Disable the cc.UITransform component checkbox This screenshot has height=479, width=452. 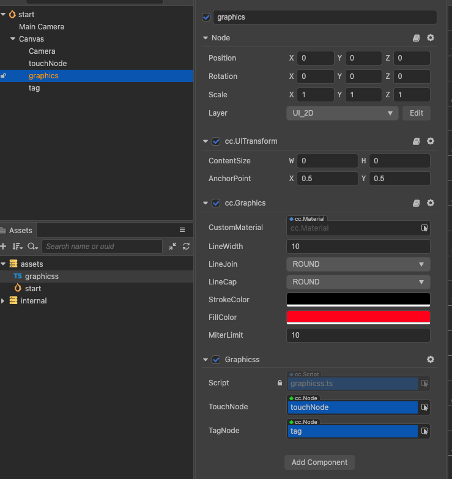(x=216, y=141)
